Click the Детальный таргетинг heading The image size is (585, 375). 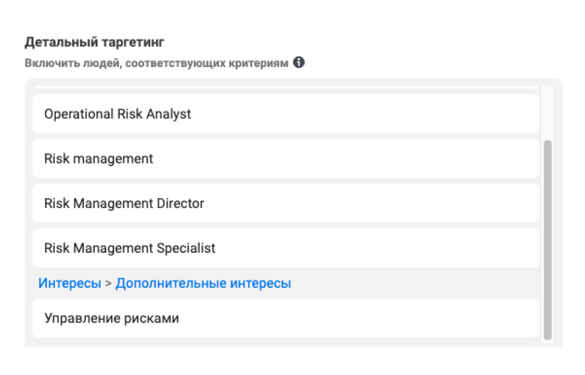(x=94, y=43)
